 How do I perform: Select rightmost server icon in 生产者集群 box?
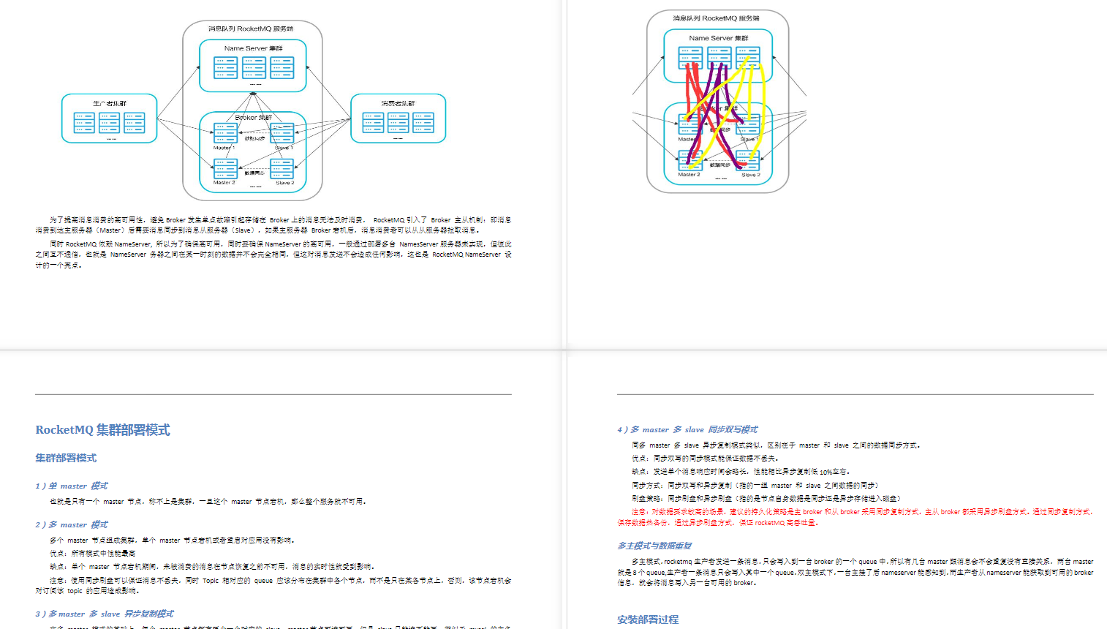pyautogui.click(x=135, y=122)
